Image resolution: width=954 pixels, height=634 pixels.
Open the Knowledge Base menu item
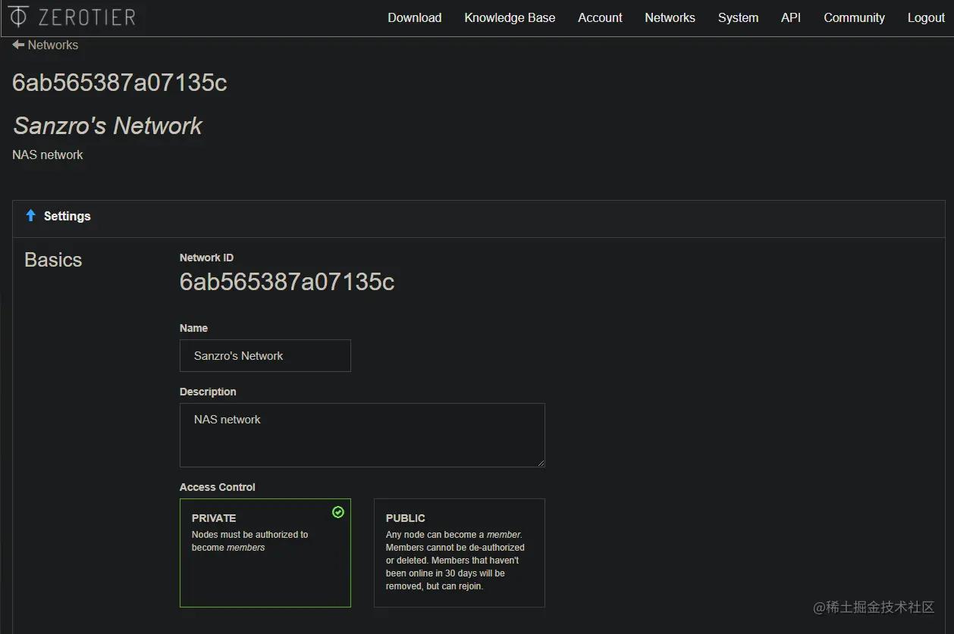pos(510,17)
